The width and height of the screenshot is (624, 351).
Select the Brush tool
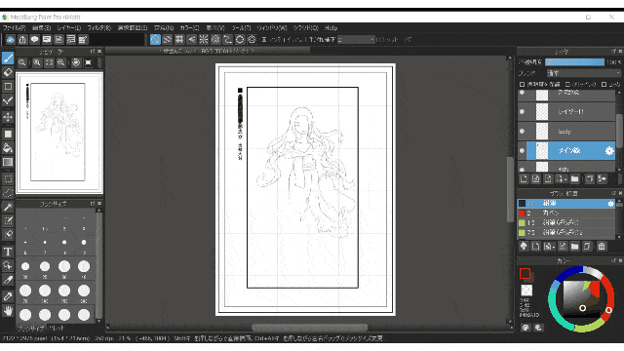8,58
